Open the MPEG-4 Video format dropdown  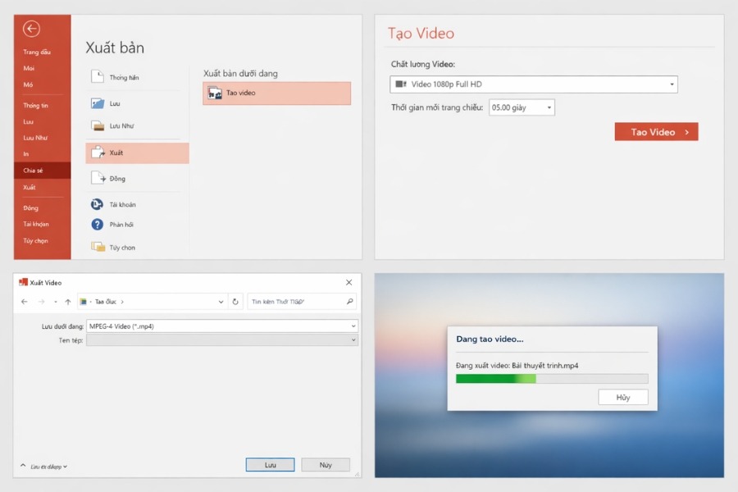pyautogui.click(x=353, y=325)
